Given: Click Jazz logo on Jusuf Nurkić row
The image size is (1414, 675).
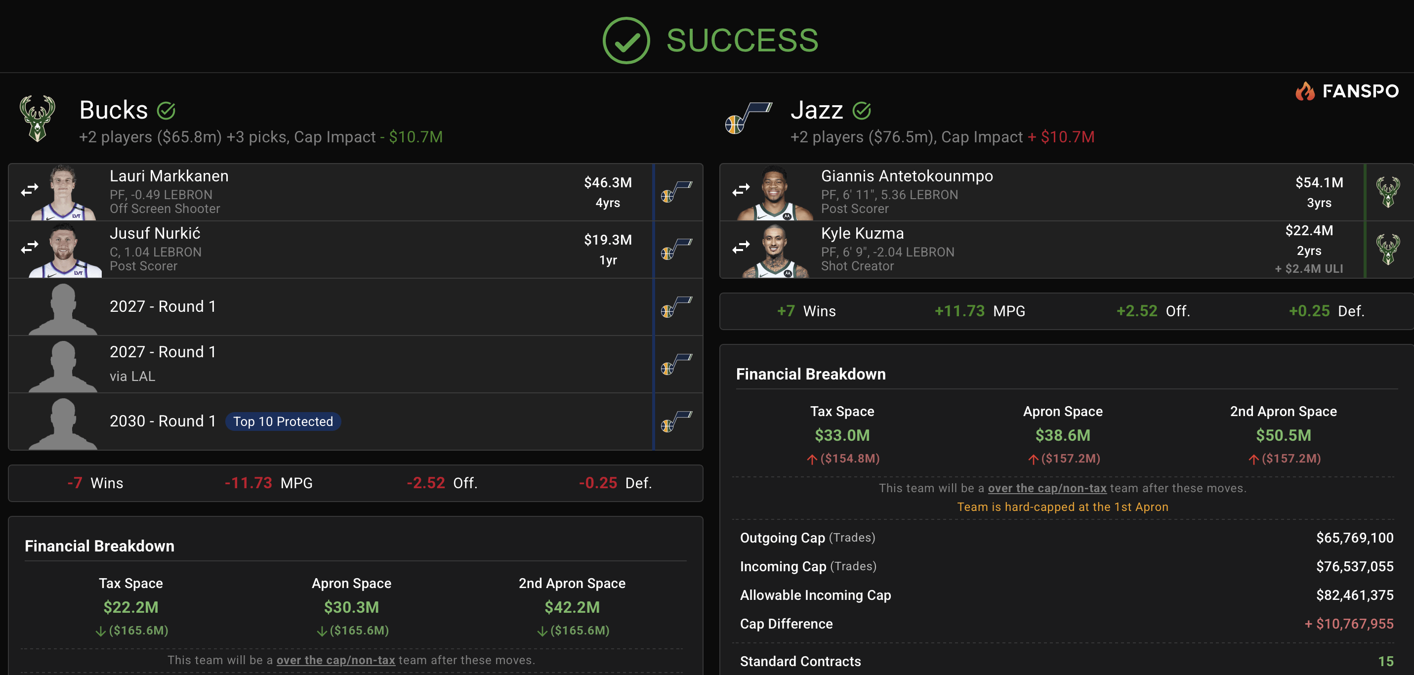Looking at the screenshot, I should click(676, 250).
